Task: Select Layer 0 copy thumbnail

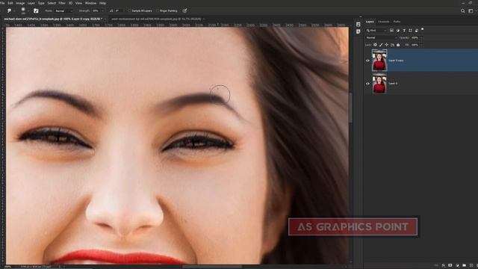Action: coord(379,61)
